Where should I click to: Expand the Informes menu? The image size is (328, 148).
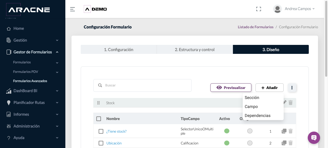(33, 114)
